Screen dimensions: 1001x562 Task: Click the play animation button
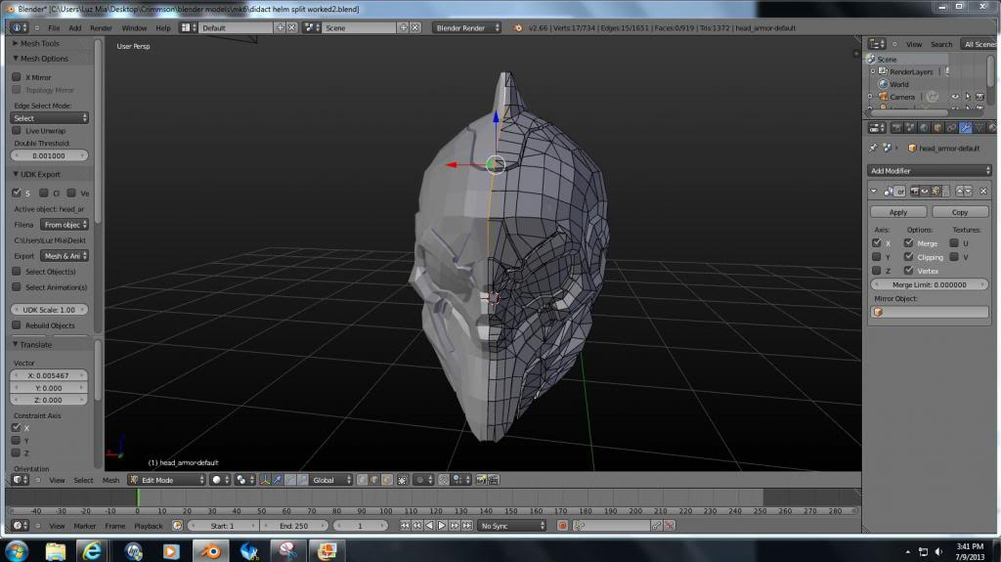pos(442,526)
